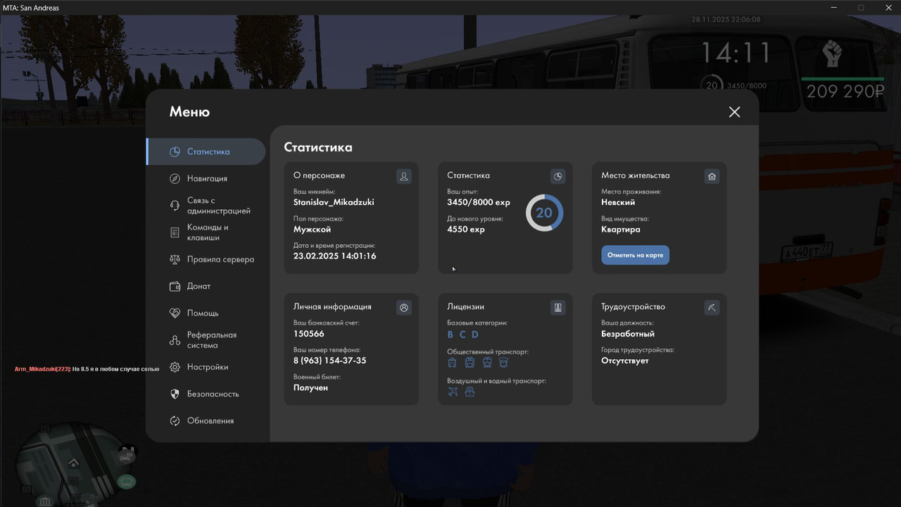This screenshot has width=901, height=507.
Task: Click the compass icon next to Навигация
Action: click(x=175, y=178)
